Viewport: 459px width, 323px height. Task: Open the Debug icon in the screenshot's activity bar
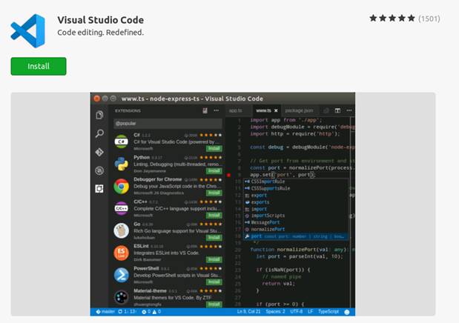click(x=99, y=170)
